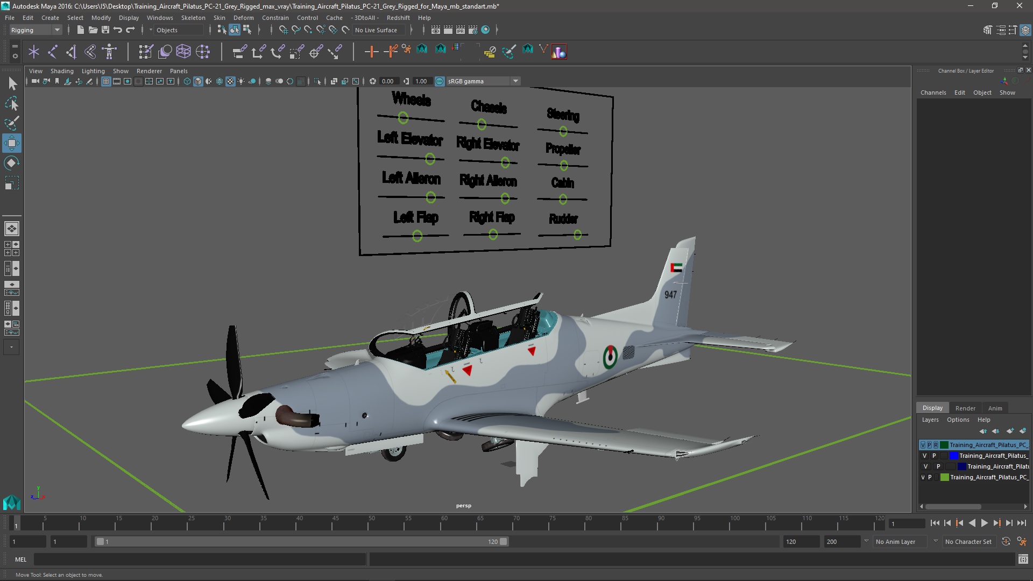This screenshot has width=1033, height=581.
Task: Open the Deform menu
Action: [x=243, y=18]
